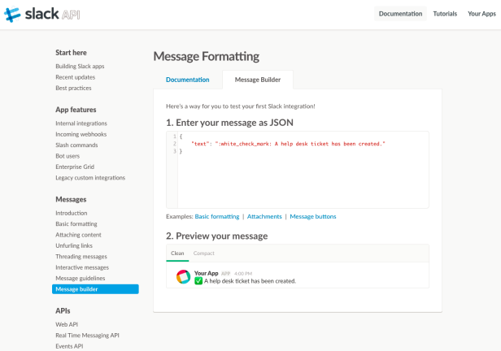The image size is (501, 351).
Task: Click line number 2 in the editor gutter
Action: [174, 144]
